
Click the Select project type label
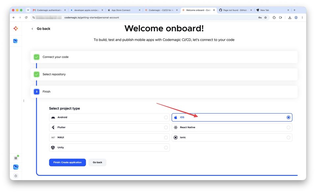tap(65, 108)
